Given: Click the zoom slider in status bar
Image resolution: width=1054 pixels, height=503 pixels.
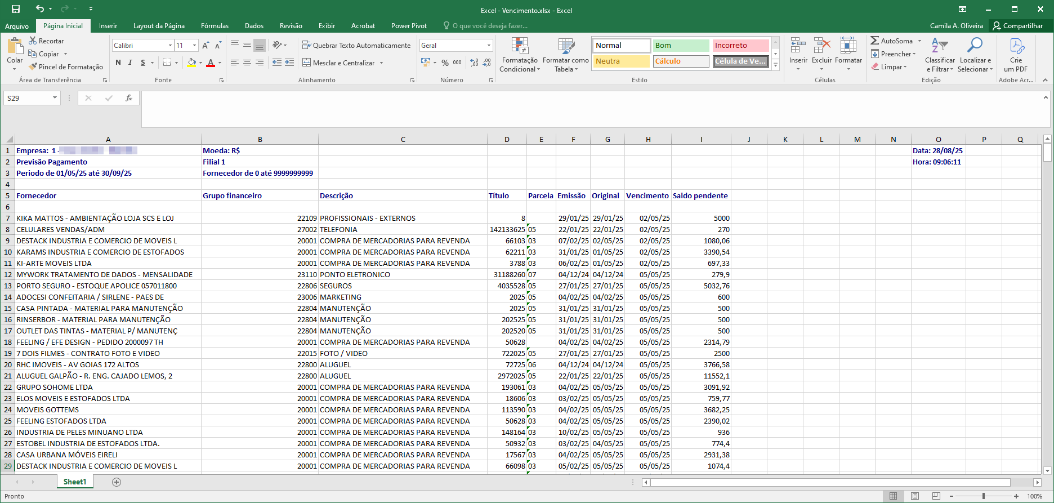Looking at the screenshot, I should click(983, 496).
